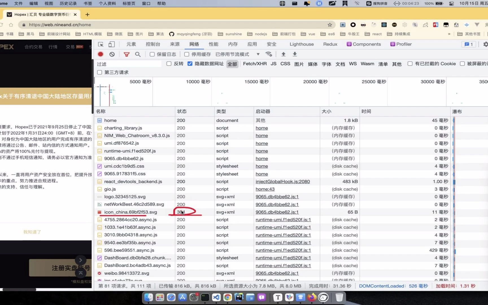Click the address bar URL
Image resolution: width=488 pixels, height=305 pixels.
click(x=60, y=25)
